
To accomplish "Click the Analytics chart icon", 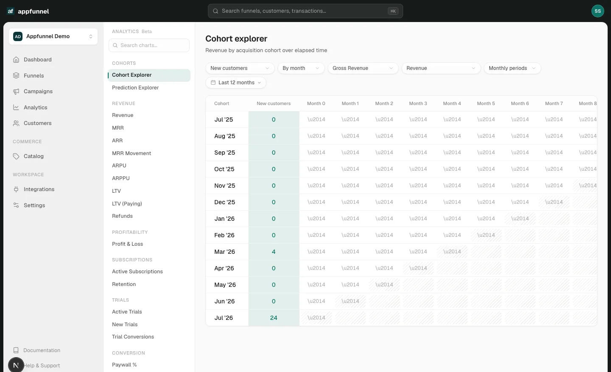I will click(x=16, y=108).
